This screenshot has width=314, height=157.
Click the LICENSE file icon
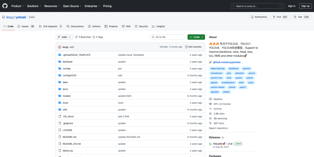[x=60, y=130]
